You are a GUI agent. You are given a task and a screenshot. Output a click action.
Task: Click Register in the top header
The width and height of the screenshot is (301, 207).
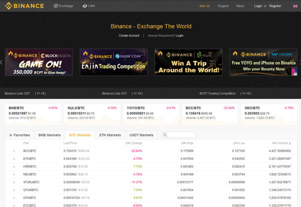point(275,6)
